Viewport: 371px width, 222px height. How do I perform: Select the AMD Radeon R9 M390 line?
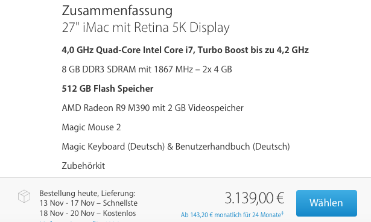(153, 108)
